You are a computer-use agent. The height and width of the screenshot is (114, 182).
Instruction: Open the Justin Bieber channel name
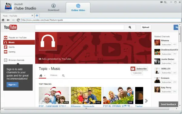[x=168, y=59]
